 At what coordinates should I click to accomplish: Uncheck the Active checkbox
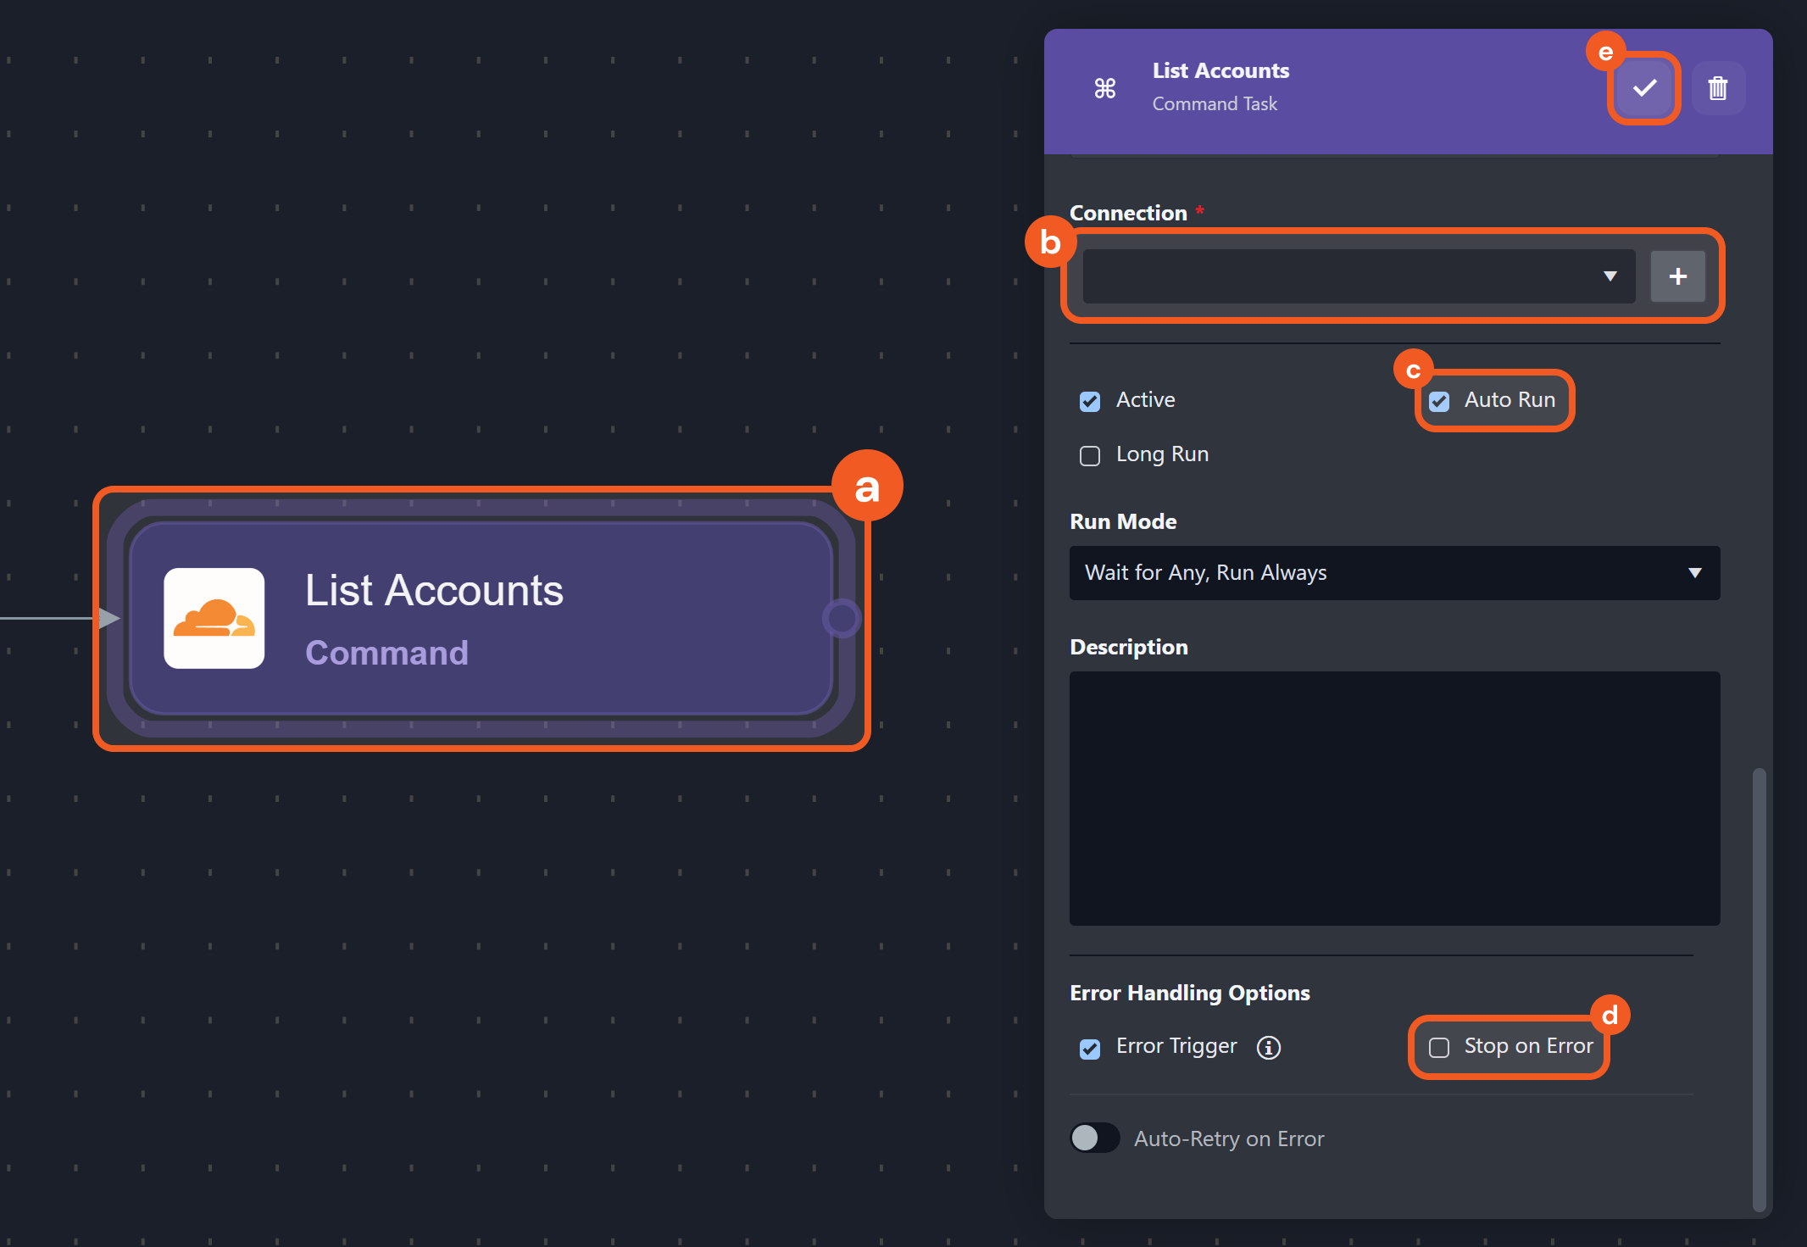click(x=1090, y=401)
